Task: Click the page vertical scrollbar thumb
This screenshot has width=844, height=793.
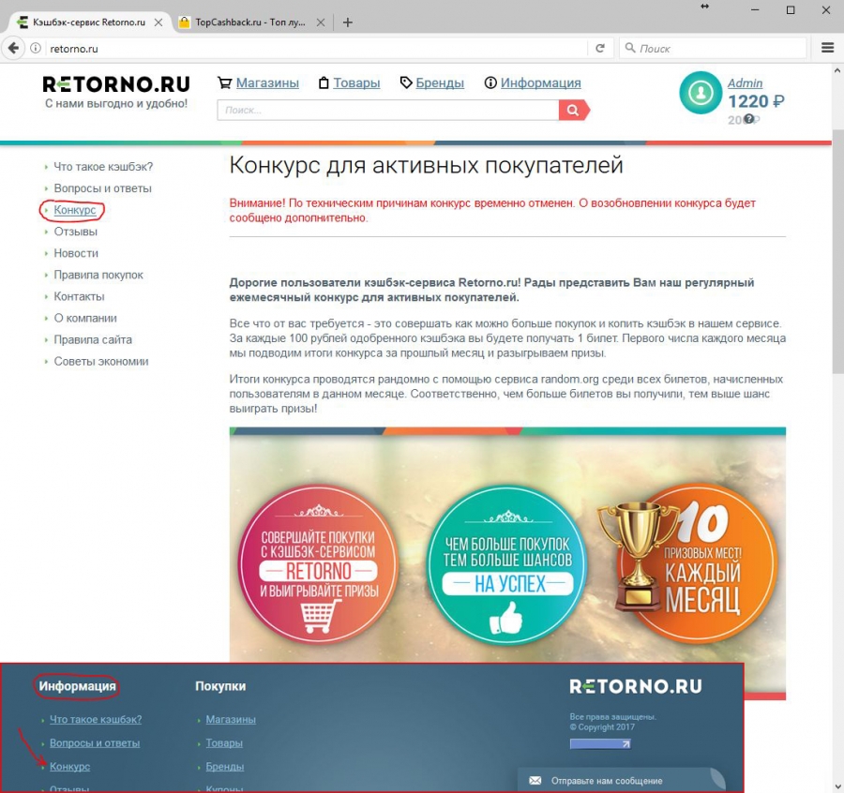Action: (837, 252)
